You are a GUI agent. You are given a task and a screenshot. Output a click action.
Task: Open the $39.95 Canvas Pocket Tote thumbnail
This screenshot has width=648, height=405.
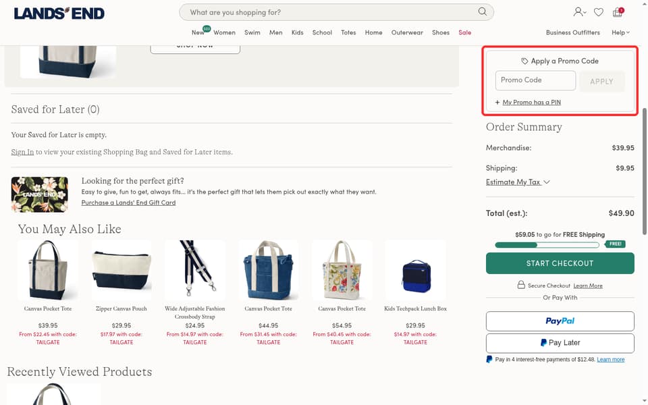point(47,270)
